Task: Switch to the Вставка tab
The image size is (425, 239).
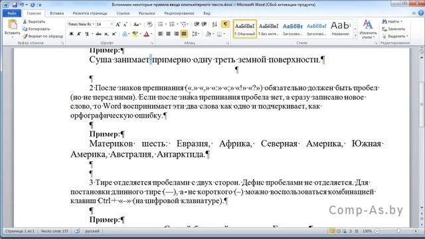Action: [x=57, y=13]
